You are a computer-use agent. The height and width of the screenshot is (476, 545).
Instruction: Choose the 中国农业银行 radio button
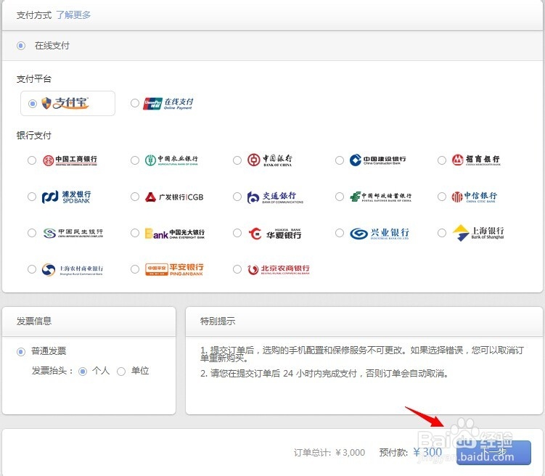pos(135,160)
